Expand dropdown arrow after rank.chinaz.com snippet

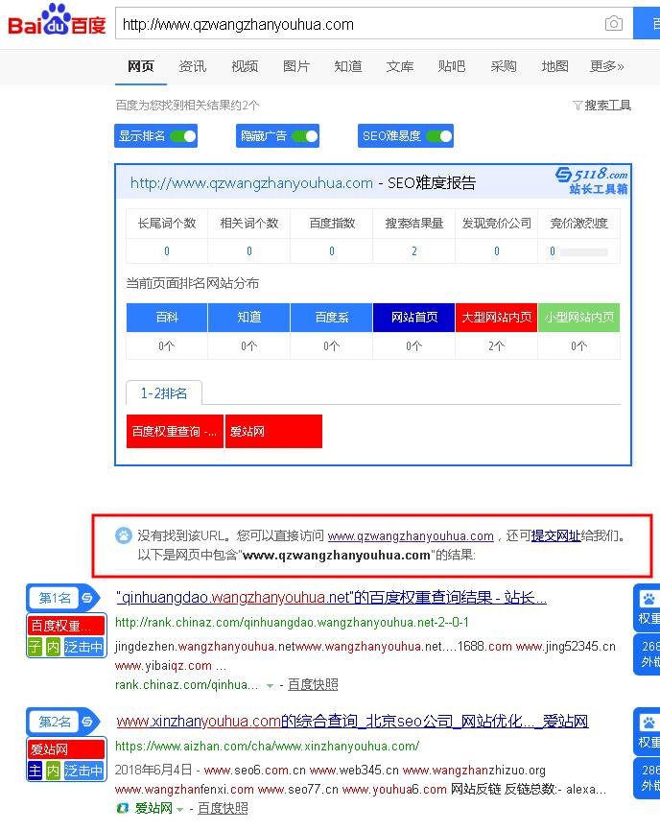pyautogui.click(x=271, y=686)
